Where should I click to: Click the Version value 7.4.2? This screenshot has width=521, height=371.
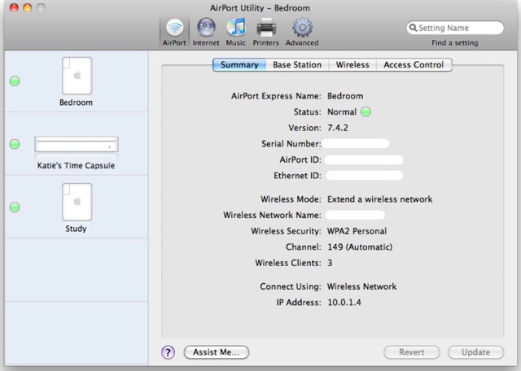pyautogui.click(x=338, y=128)
